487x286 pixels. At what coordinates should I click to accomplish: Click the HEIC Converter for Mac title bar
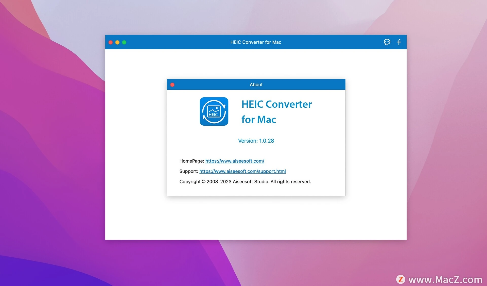256,42
